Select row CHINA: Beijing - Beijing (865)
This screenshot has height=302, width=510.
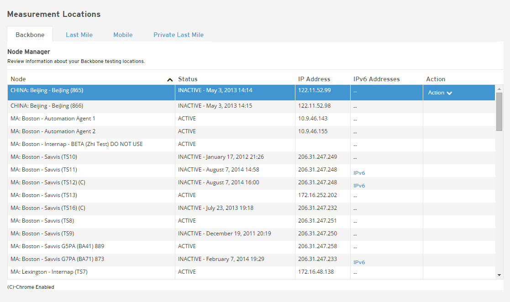coord(251,93)
